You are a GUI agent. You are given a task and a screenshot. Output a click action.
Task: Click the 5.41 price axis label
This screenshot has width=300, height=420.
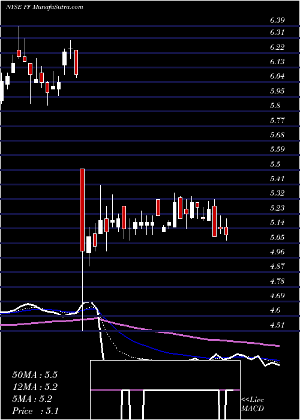(277, 179)
